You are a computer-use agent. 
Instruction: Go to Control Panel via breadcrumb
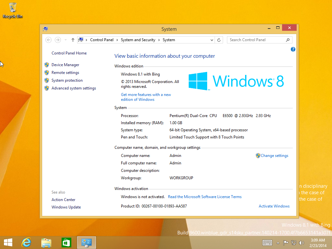pos(102,40)
